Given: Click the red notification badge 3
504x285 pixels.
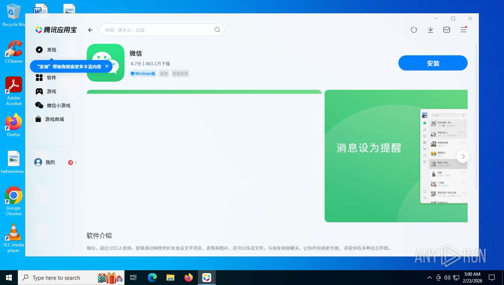Looking at the screenshot, I should click(70, 162).
